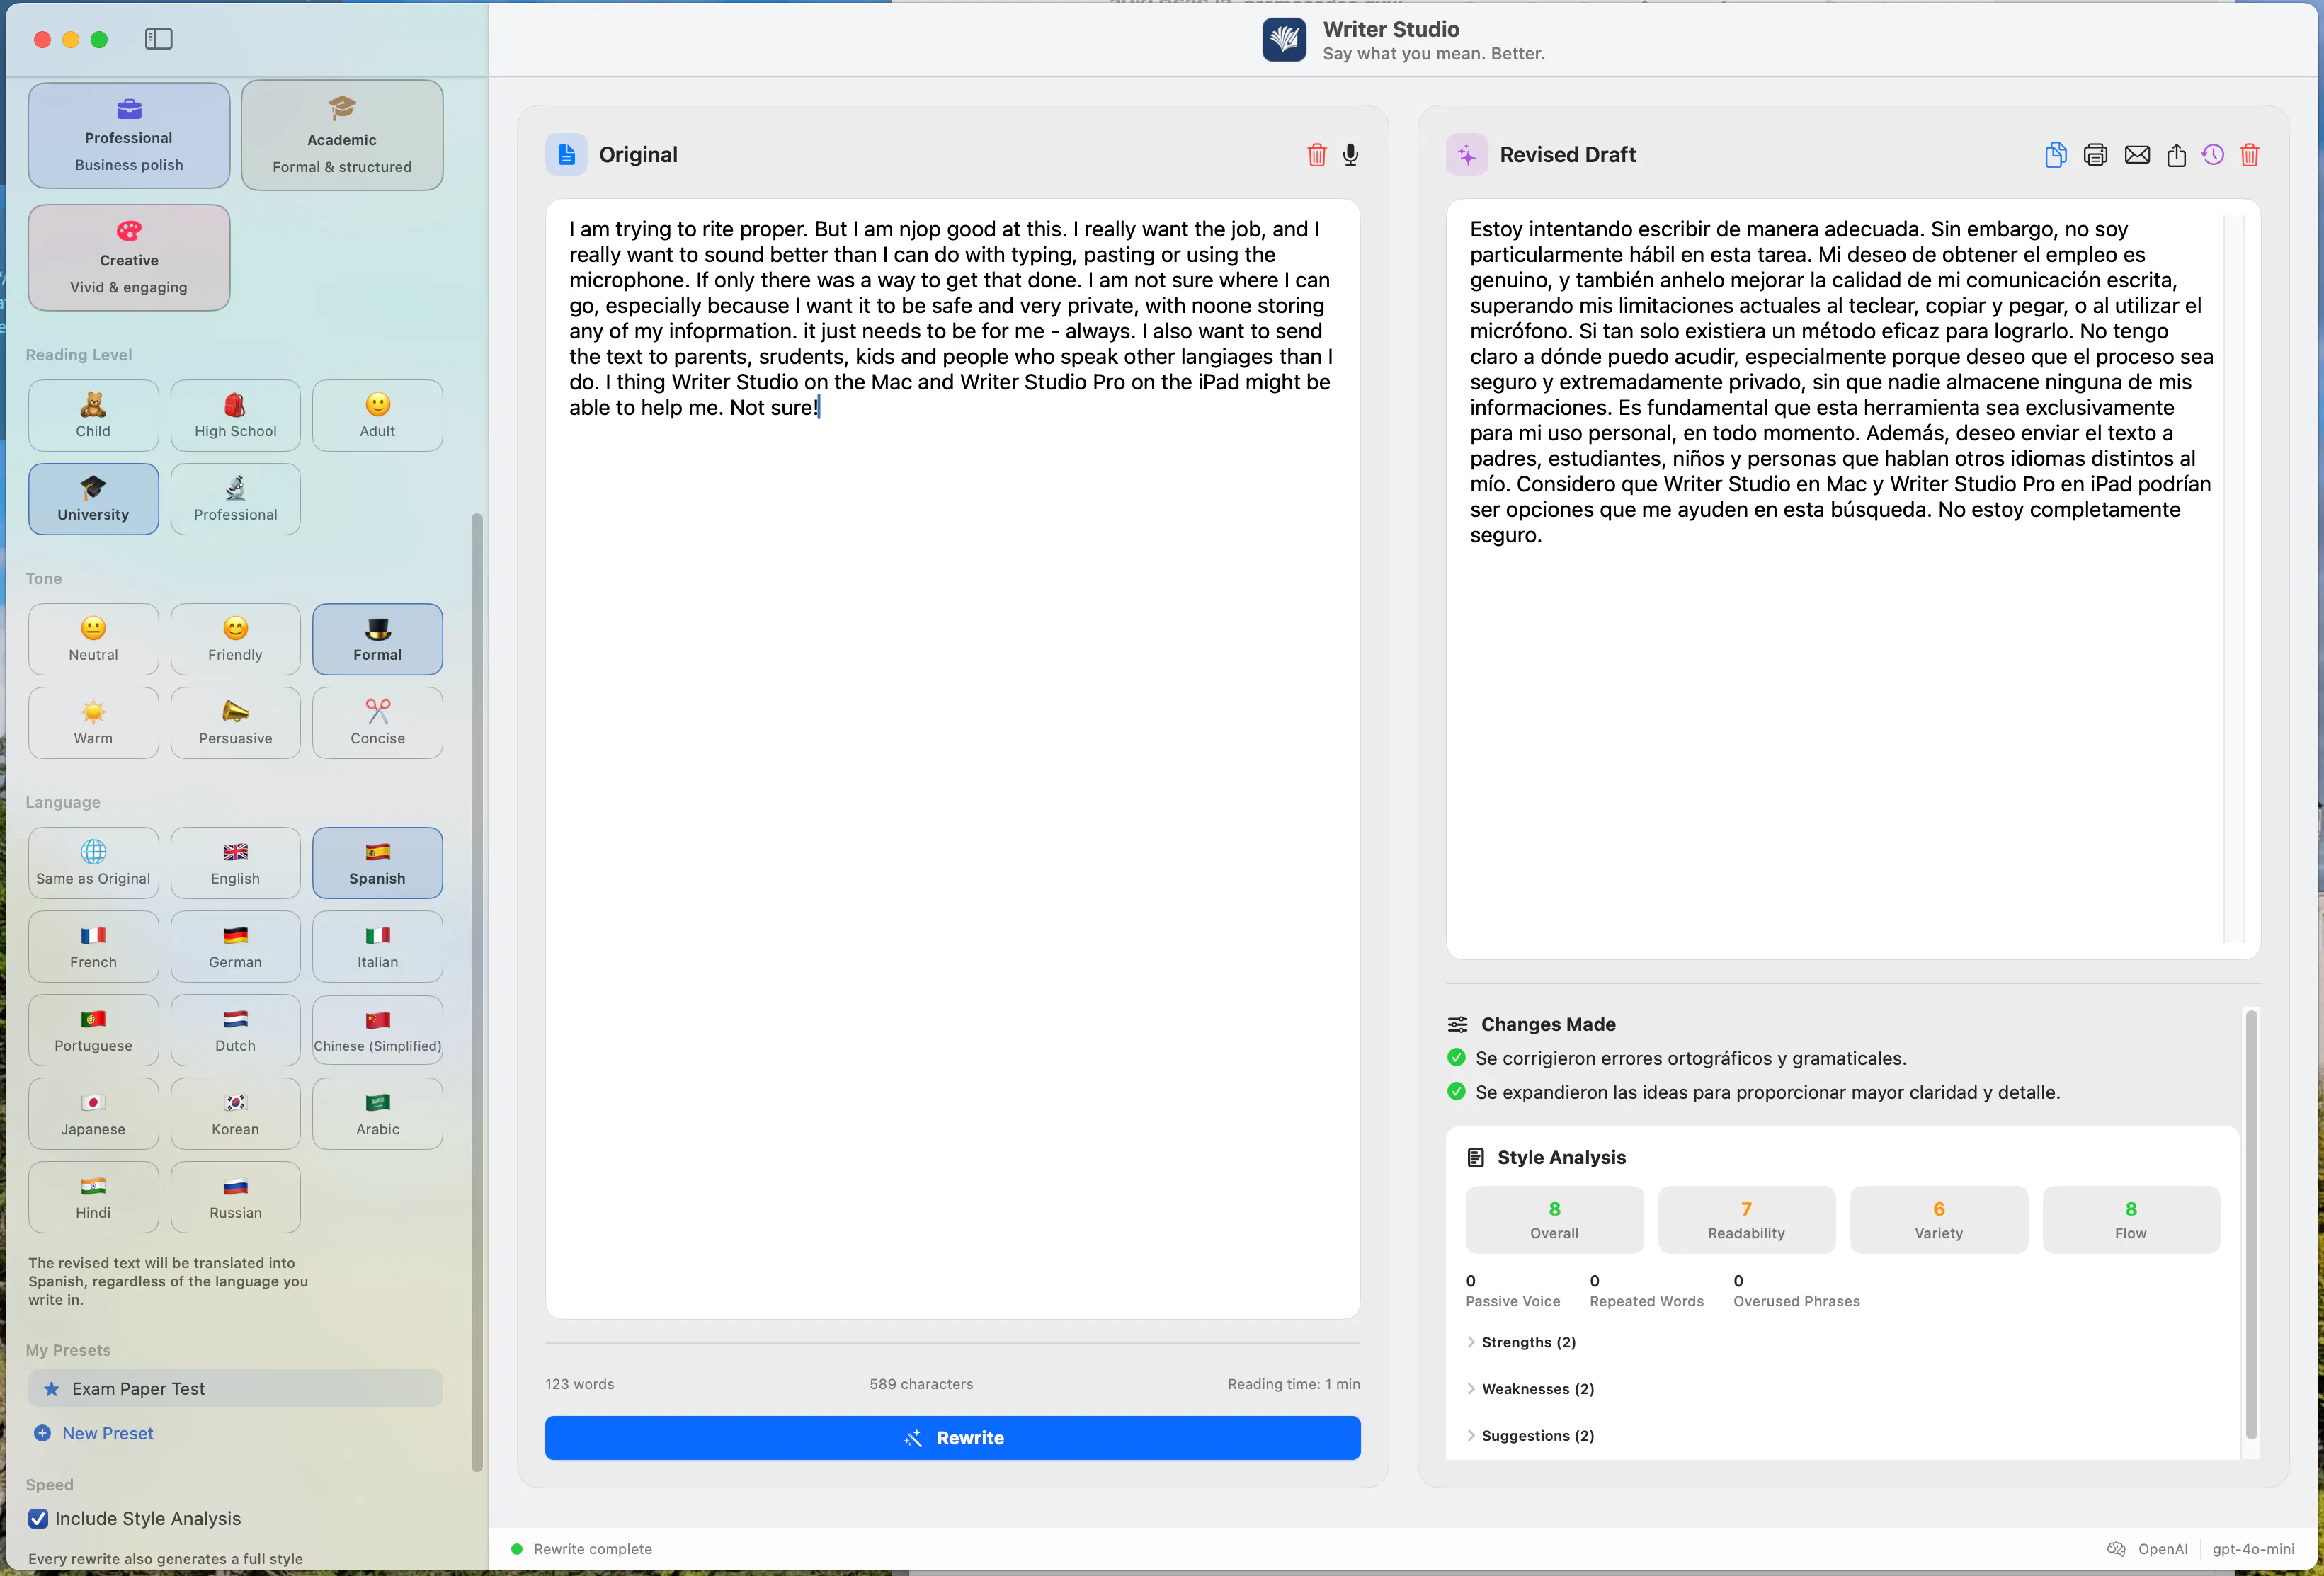Image resolution: width=2324 pixels, height=1576 pixels.
Task: Delete the Revised Draft with trash icon
Action: (2249, 155)
